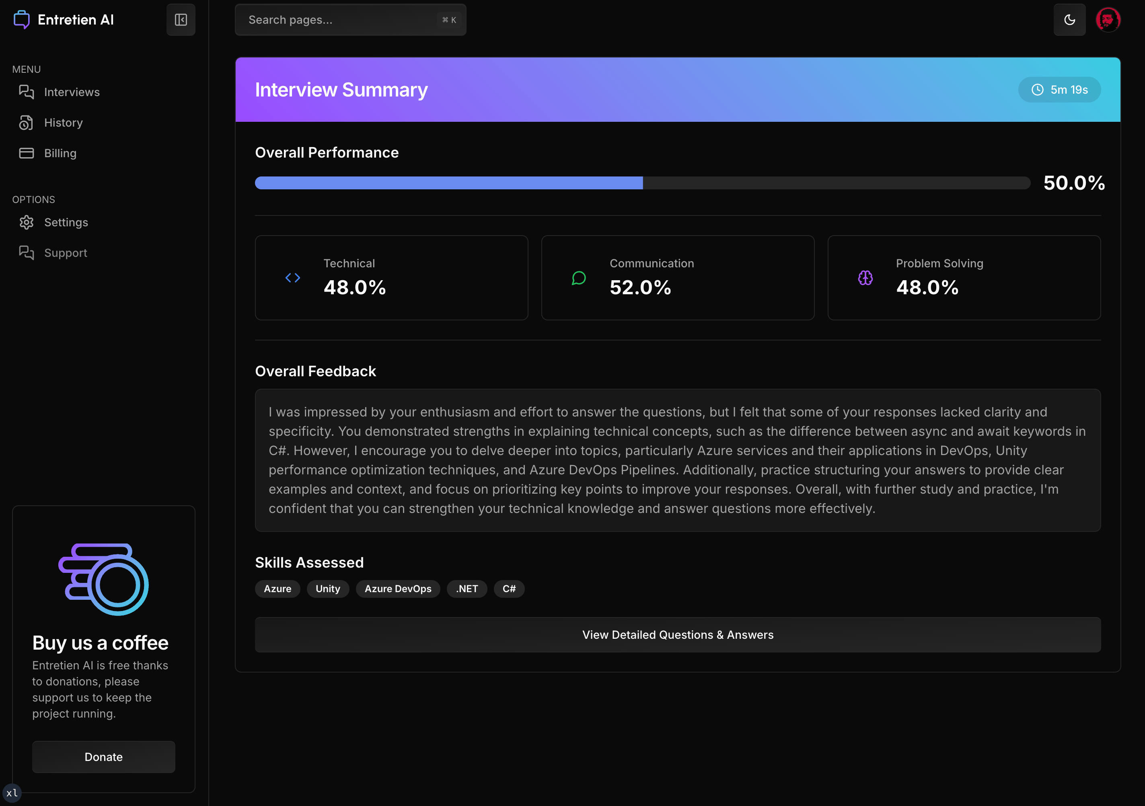Open Settings in the options section
The width and height of the screenshot is (1145, 806).
66,222
